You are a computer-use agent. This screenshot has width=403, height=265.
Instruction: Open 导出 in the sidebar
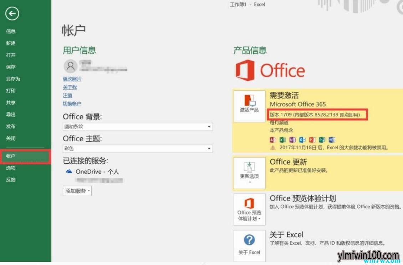click(x=11, y=115)
